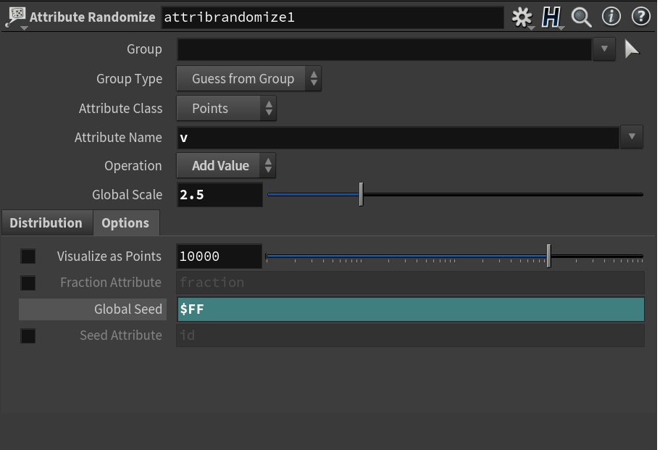Open the Attribute Name dropdown arrow
This screenshot has height=450, width=660.
[632, 137]
